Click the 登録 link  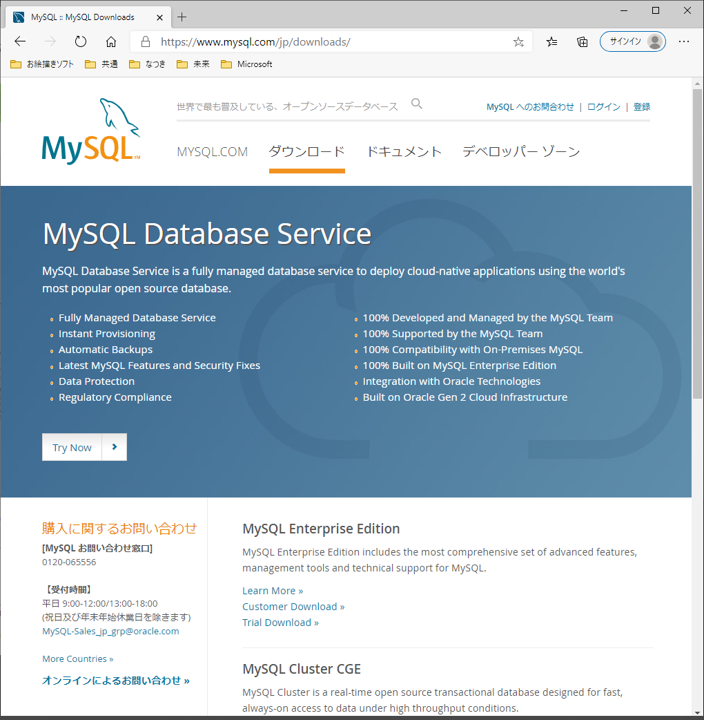[642, 106]
